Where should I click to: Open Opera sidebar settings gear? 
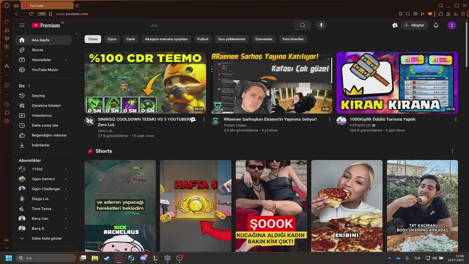(x=7, y=121)
